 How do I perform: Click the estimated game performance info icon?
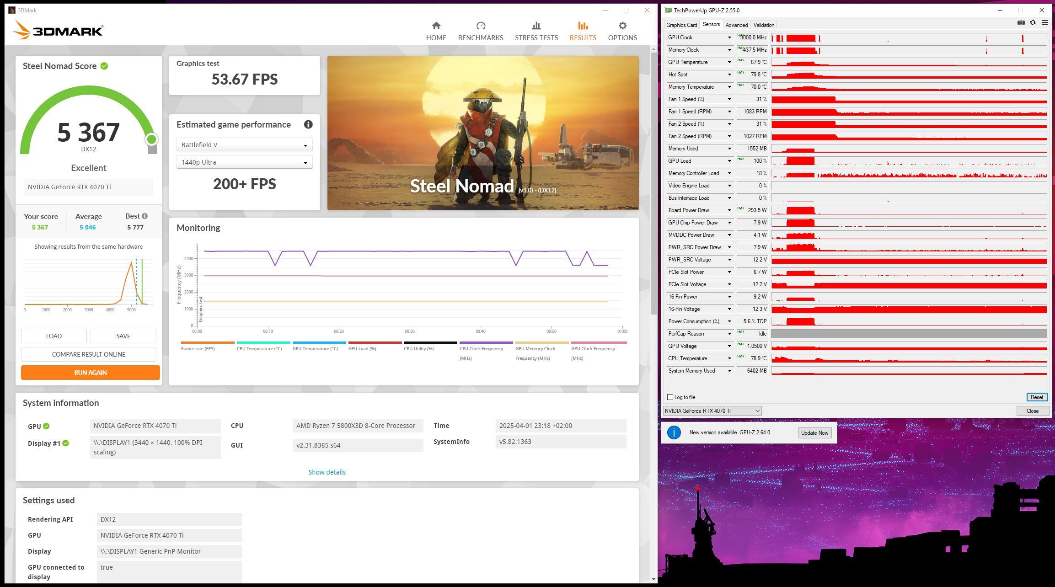[x=308, y=124]
